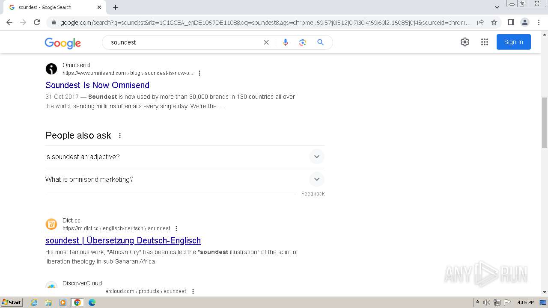Open more options for DiscoverCloud result

coord(193,291)
